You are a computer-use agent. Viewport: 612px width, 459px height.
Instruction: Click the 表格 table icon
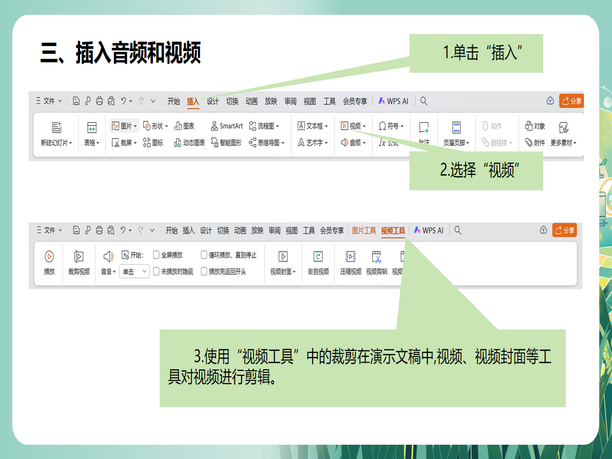coord(92,127)
